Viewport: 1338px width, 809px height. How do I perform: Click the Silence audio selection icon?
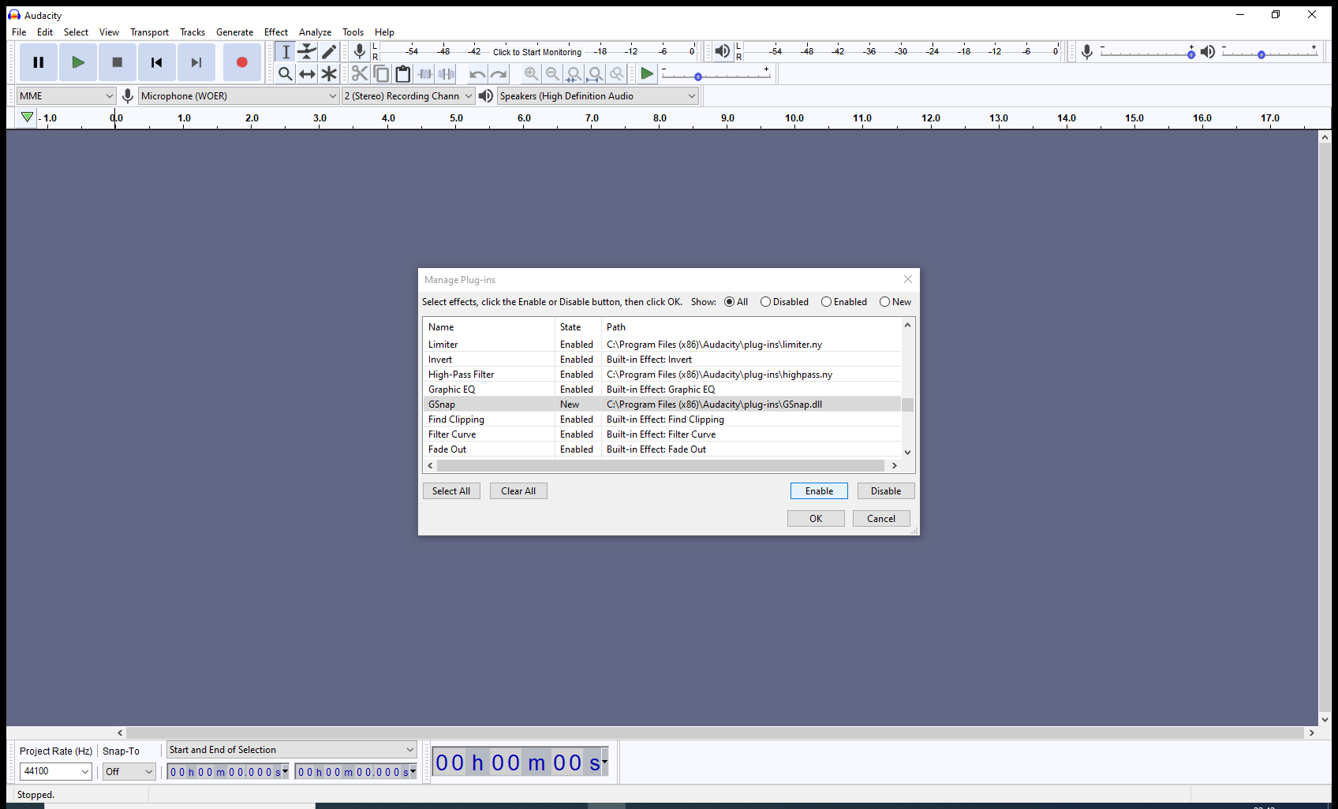point(447,74)
